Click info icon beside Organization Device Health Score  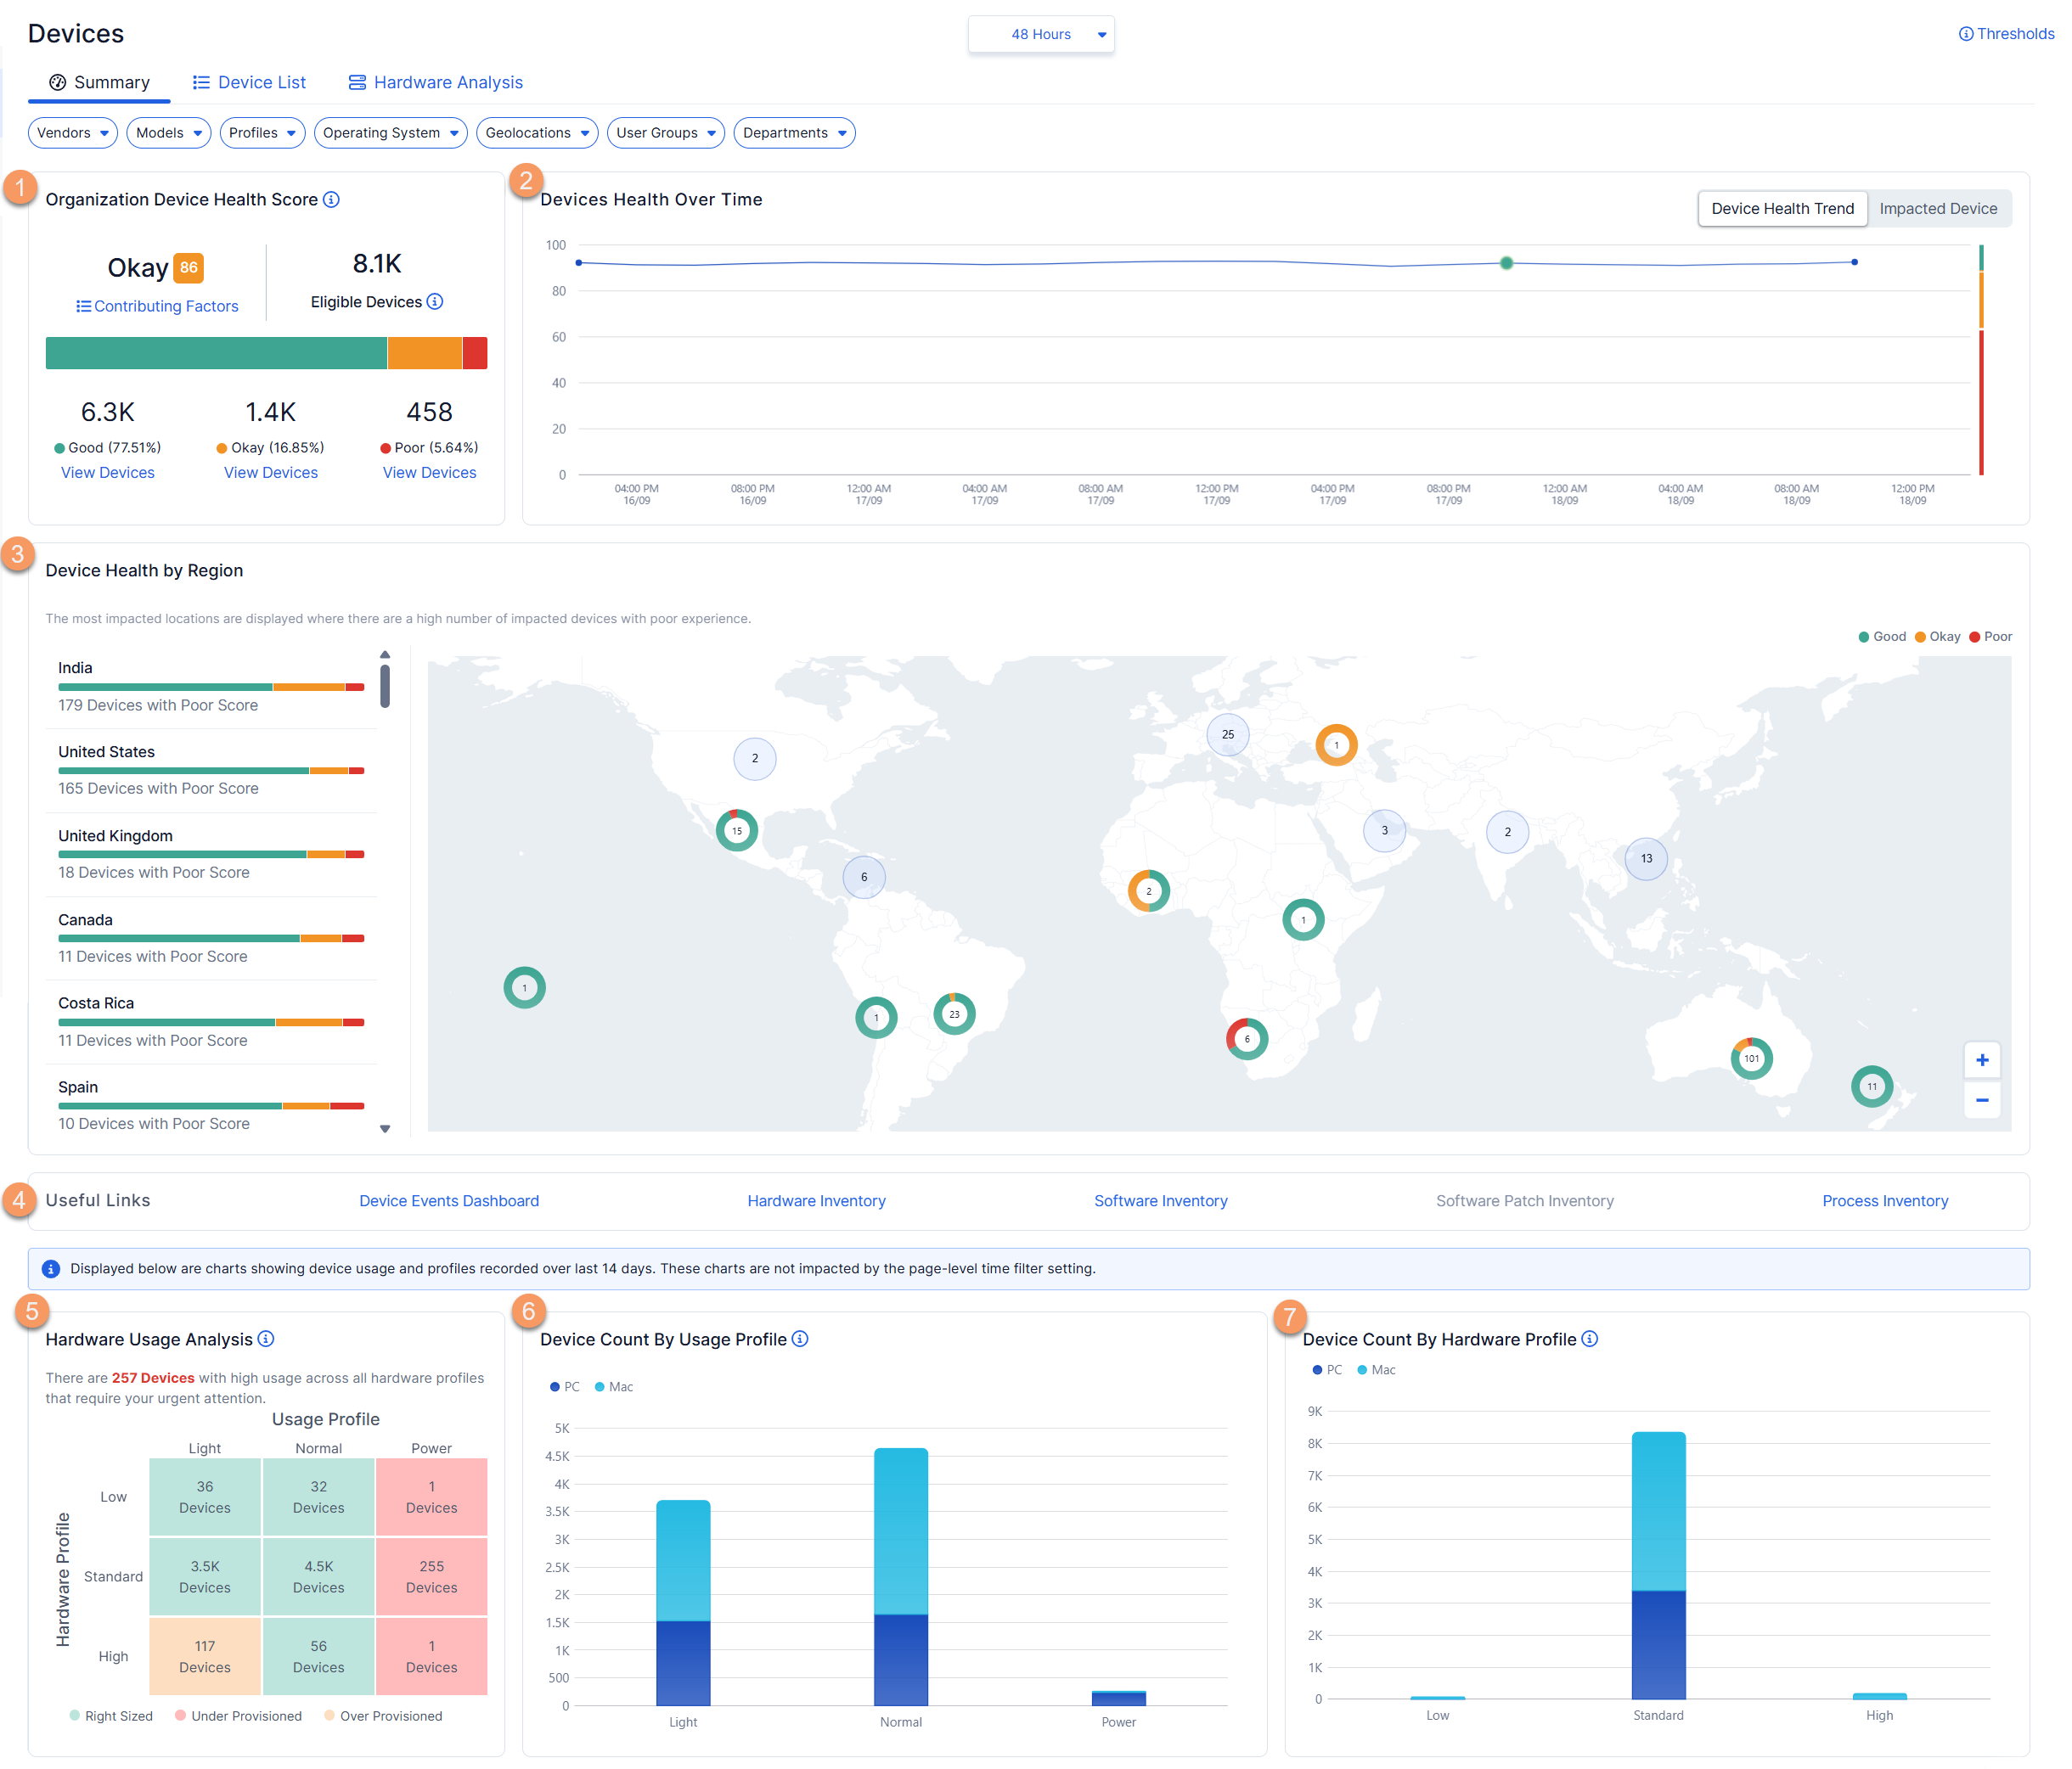click(x=331, y=199)
